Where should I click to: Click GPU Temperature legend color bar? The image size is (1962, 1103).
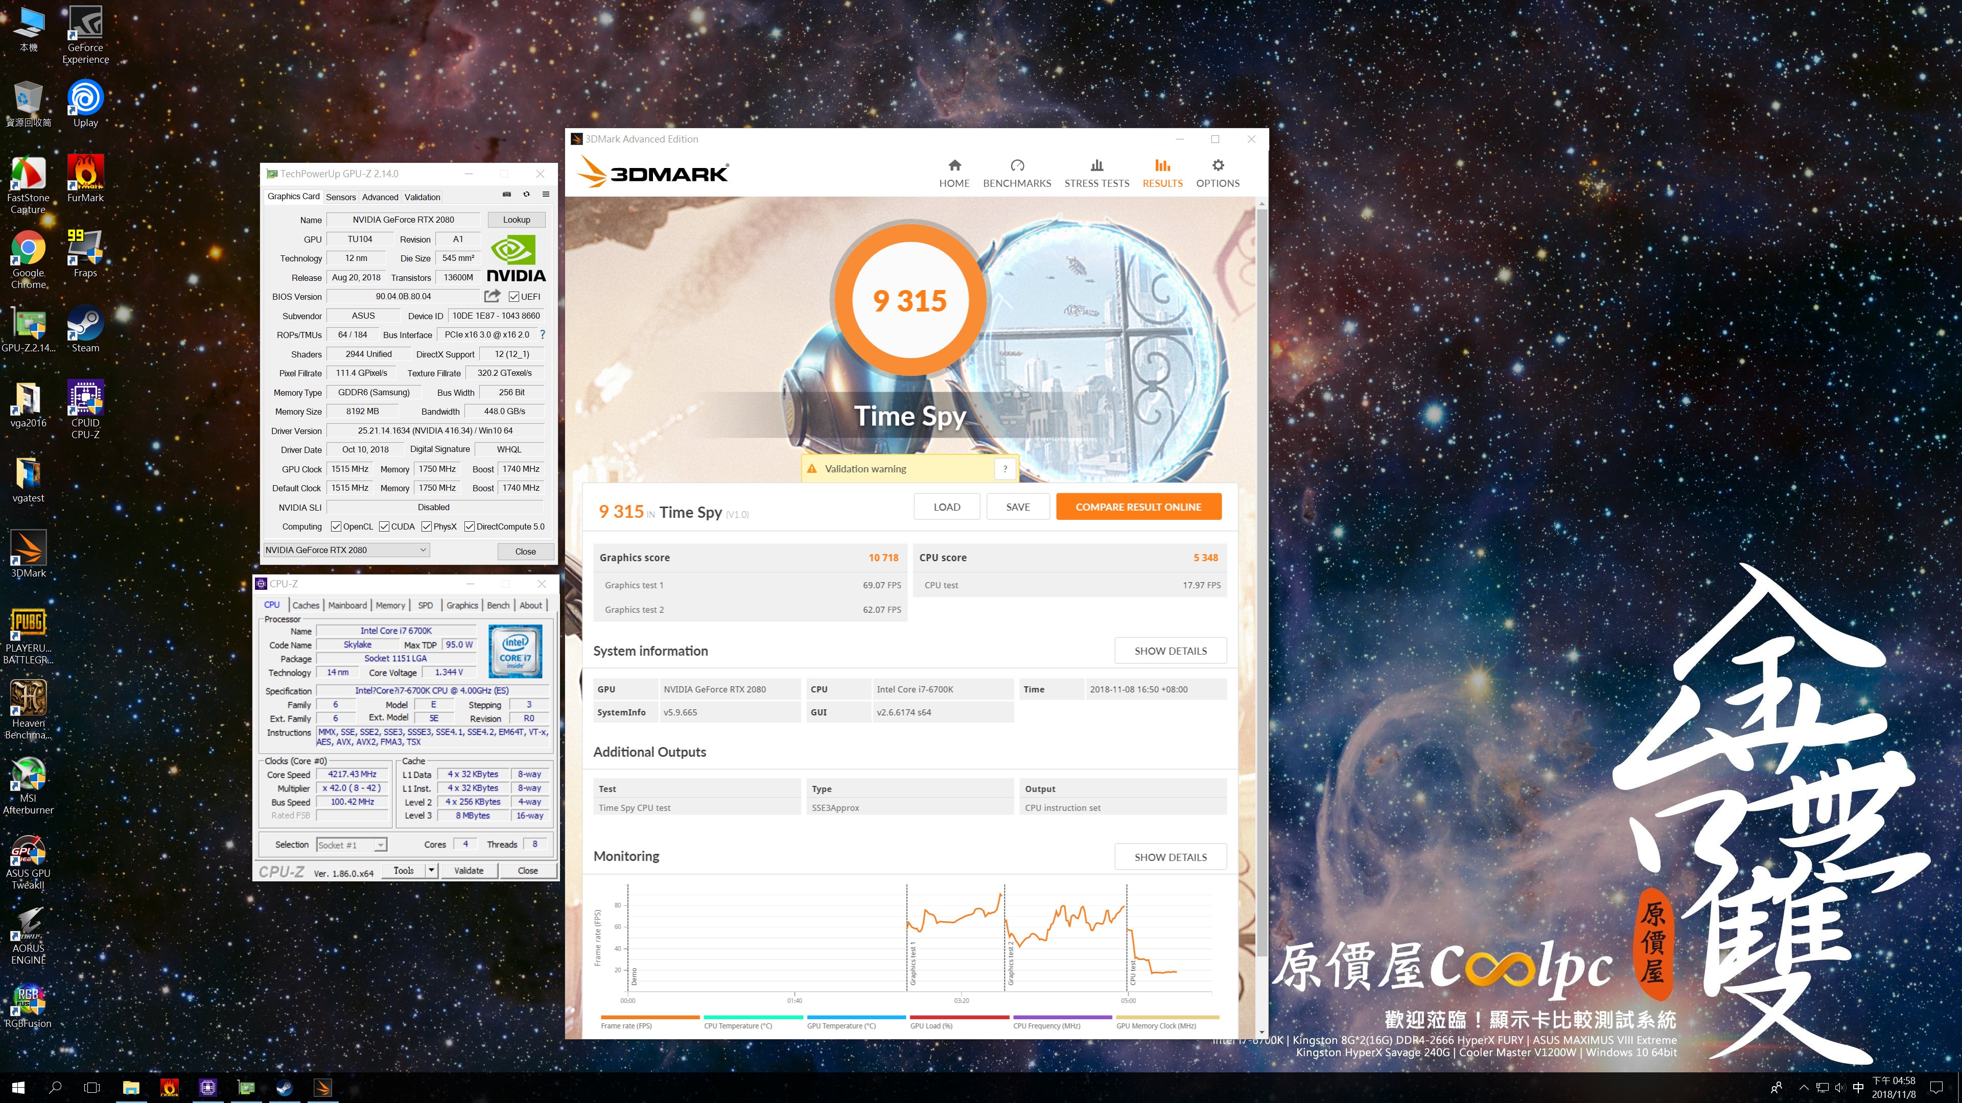point(856,1017)
